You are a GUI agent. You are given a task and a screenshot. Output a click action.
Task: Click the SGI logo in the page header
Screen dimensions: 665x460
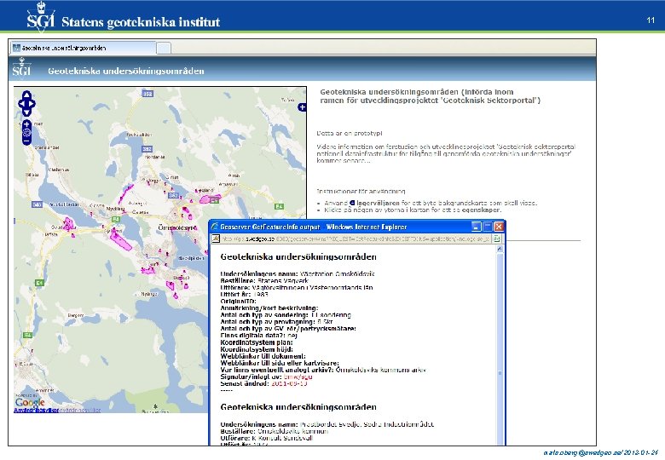[21, 70]
